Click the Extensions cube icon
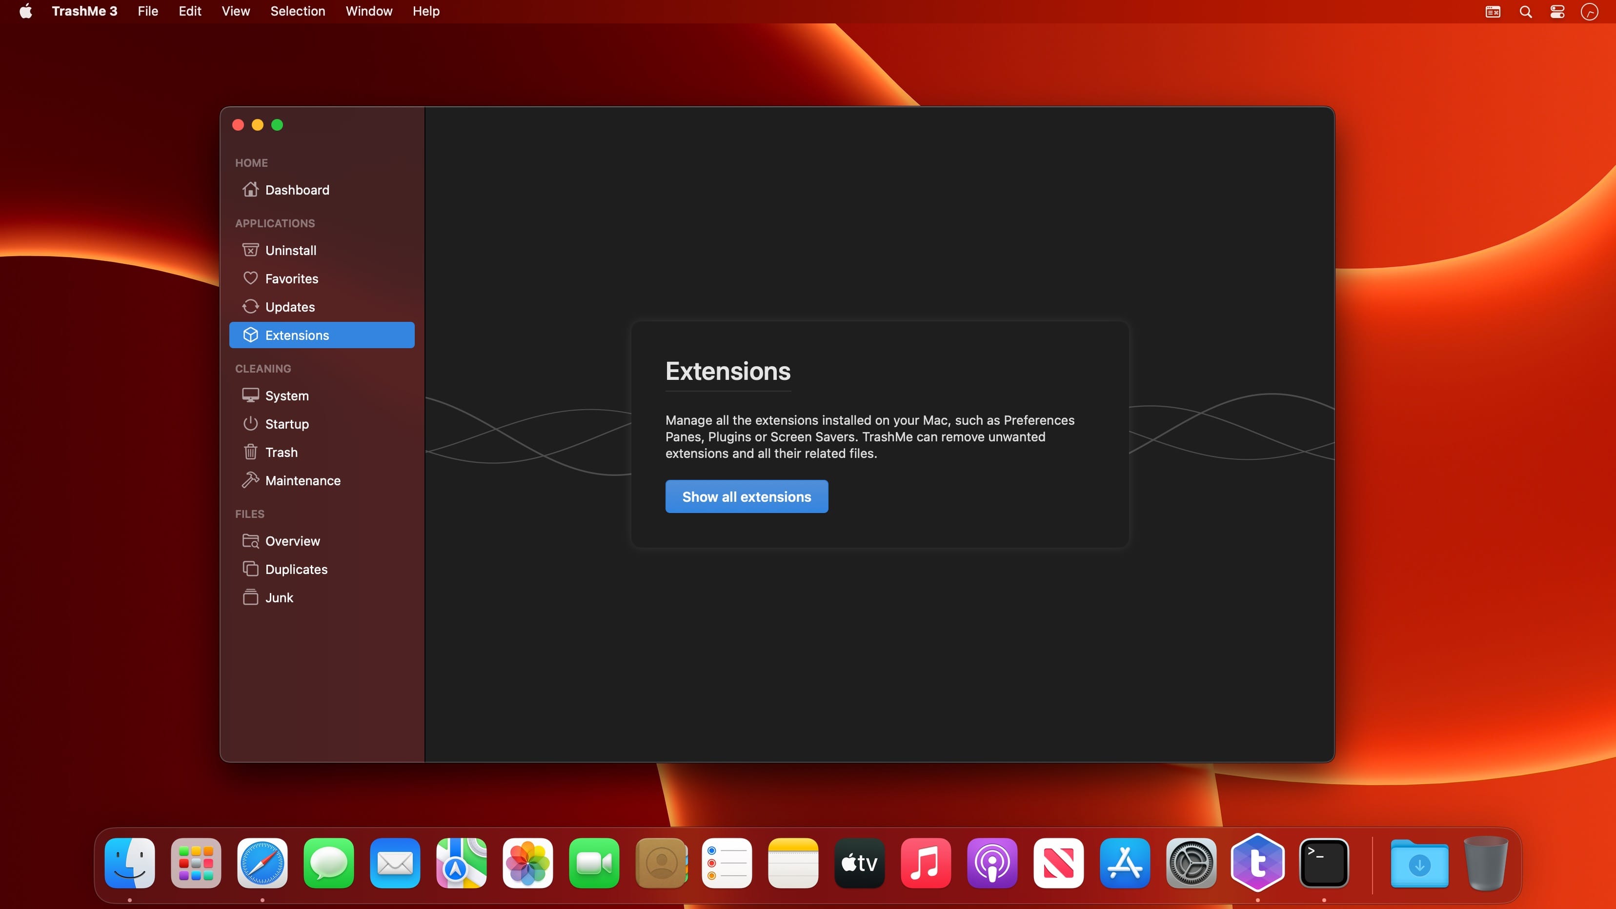 [x=250, y=335]
